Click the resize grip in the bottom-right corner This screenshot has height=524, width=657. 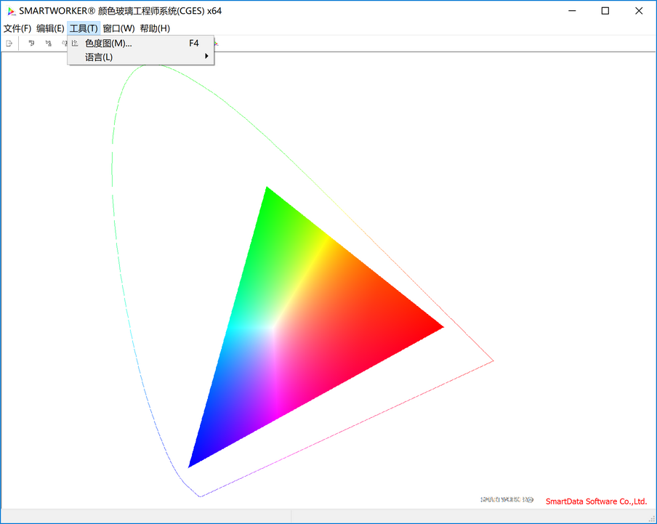point(651,518)
